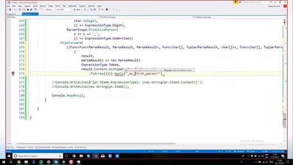Viewport: 293px width, 165px height.
Task: Click ExpressionType.Token on line 173
Action: [x=100, y=65]
